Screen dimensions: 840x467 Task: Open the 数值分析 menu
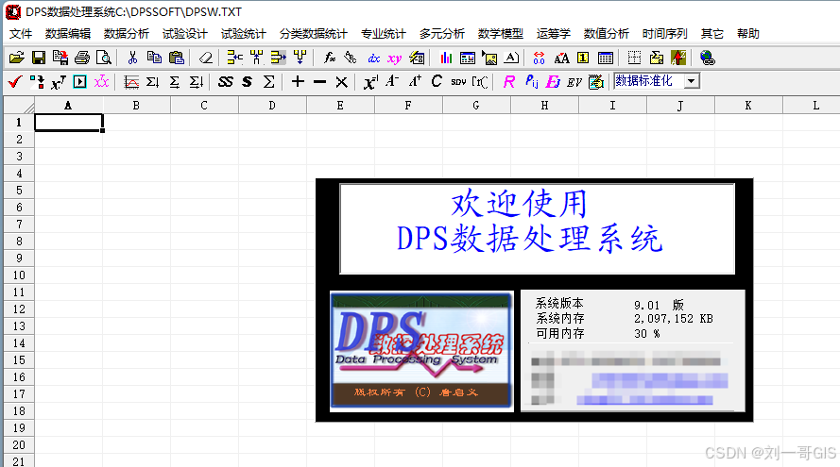tap(607, 34)
